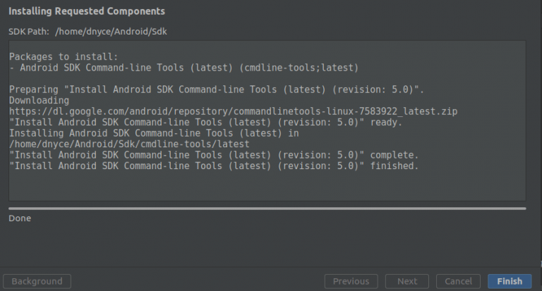Screen dimensions: 542x291
Task: Click the disabled Background button
Action: pyautogui.click(x=37, y=281)
